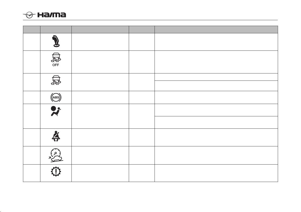Click the empty cell immediately right of seat belt icon
This screenshot has height=212, width=301.
coord(100,137)
